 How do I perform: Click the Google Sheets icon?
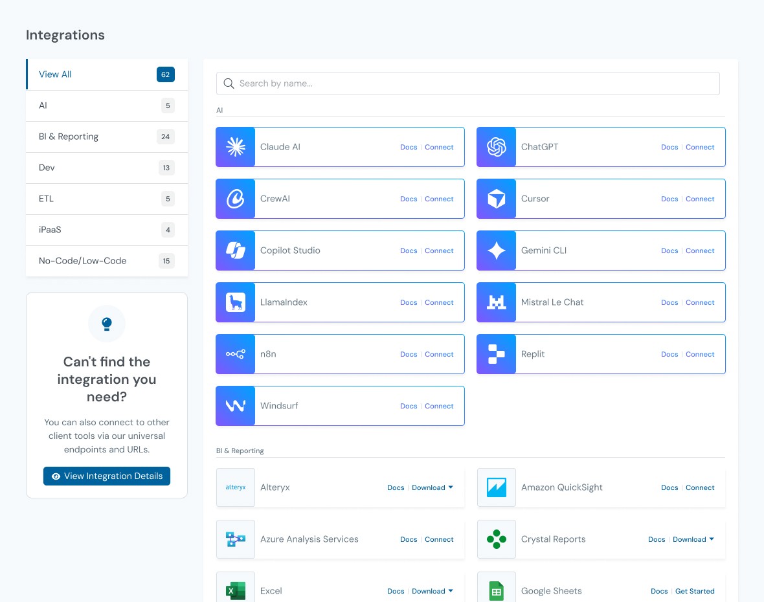click(497, 591)
